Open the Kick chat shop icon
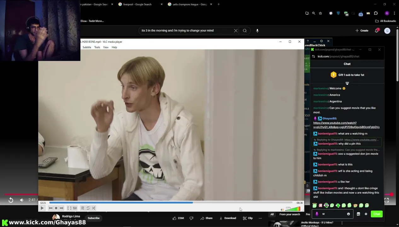Image resolution: width=399 pixels, height=227 pixels. point(358,214)
